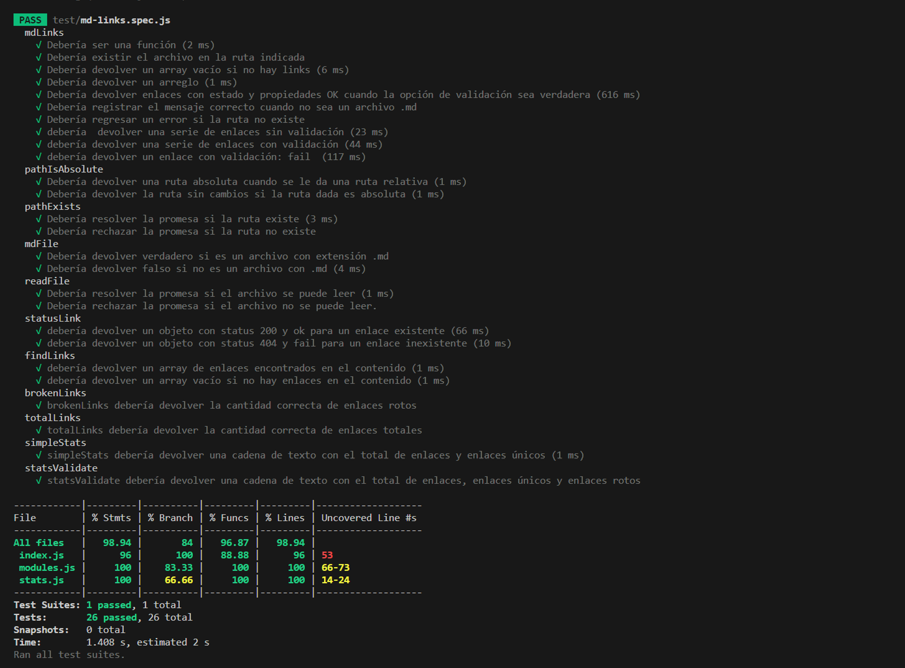Viewport: 905px width, 668px height.
Task: Click the red uncovered line number 53
Action: coord(327,555)
